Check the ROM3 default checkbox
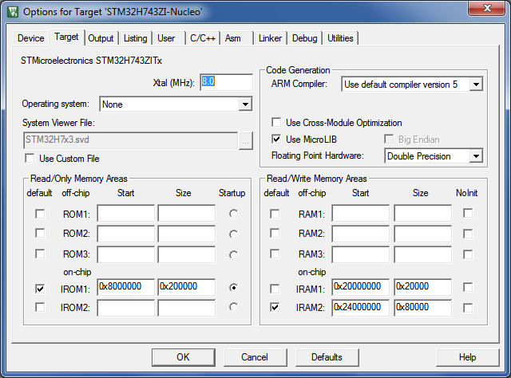This screenshot has height=378, width=511. 40,254
